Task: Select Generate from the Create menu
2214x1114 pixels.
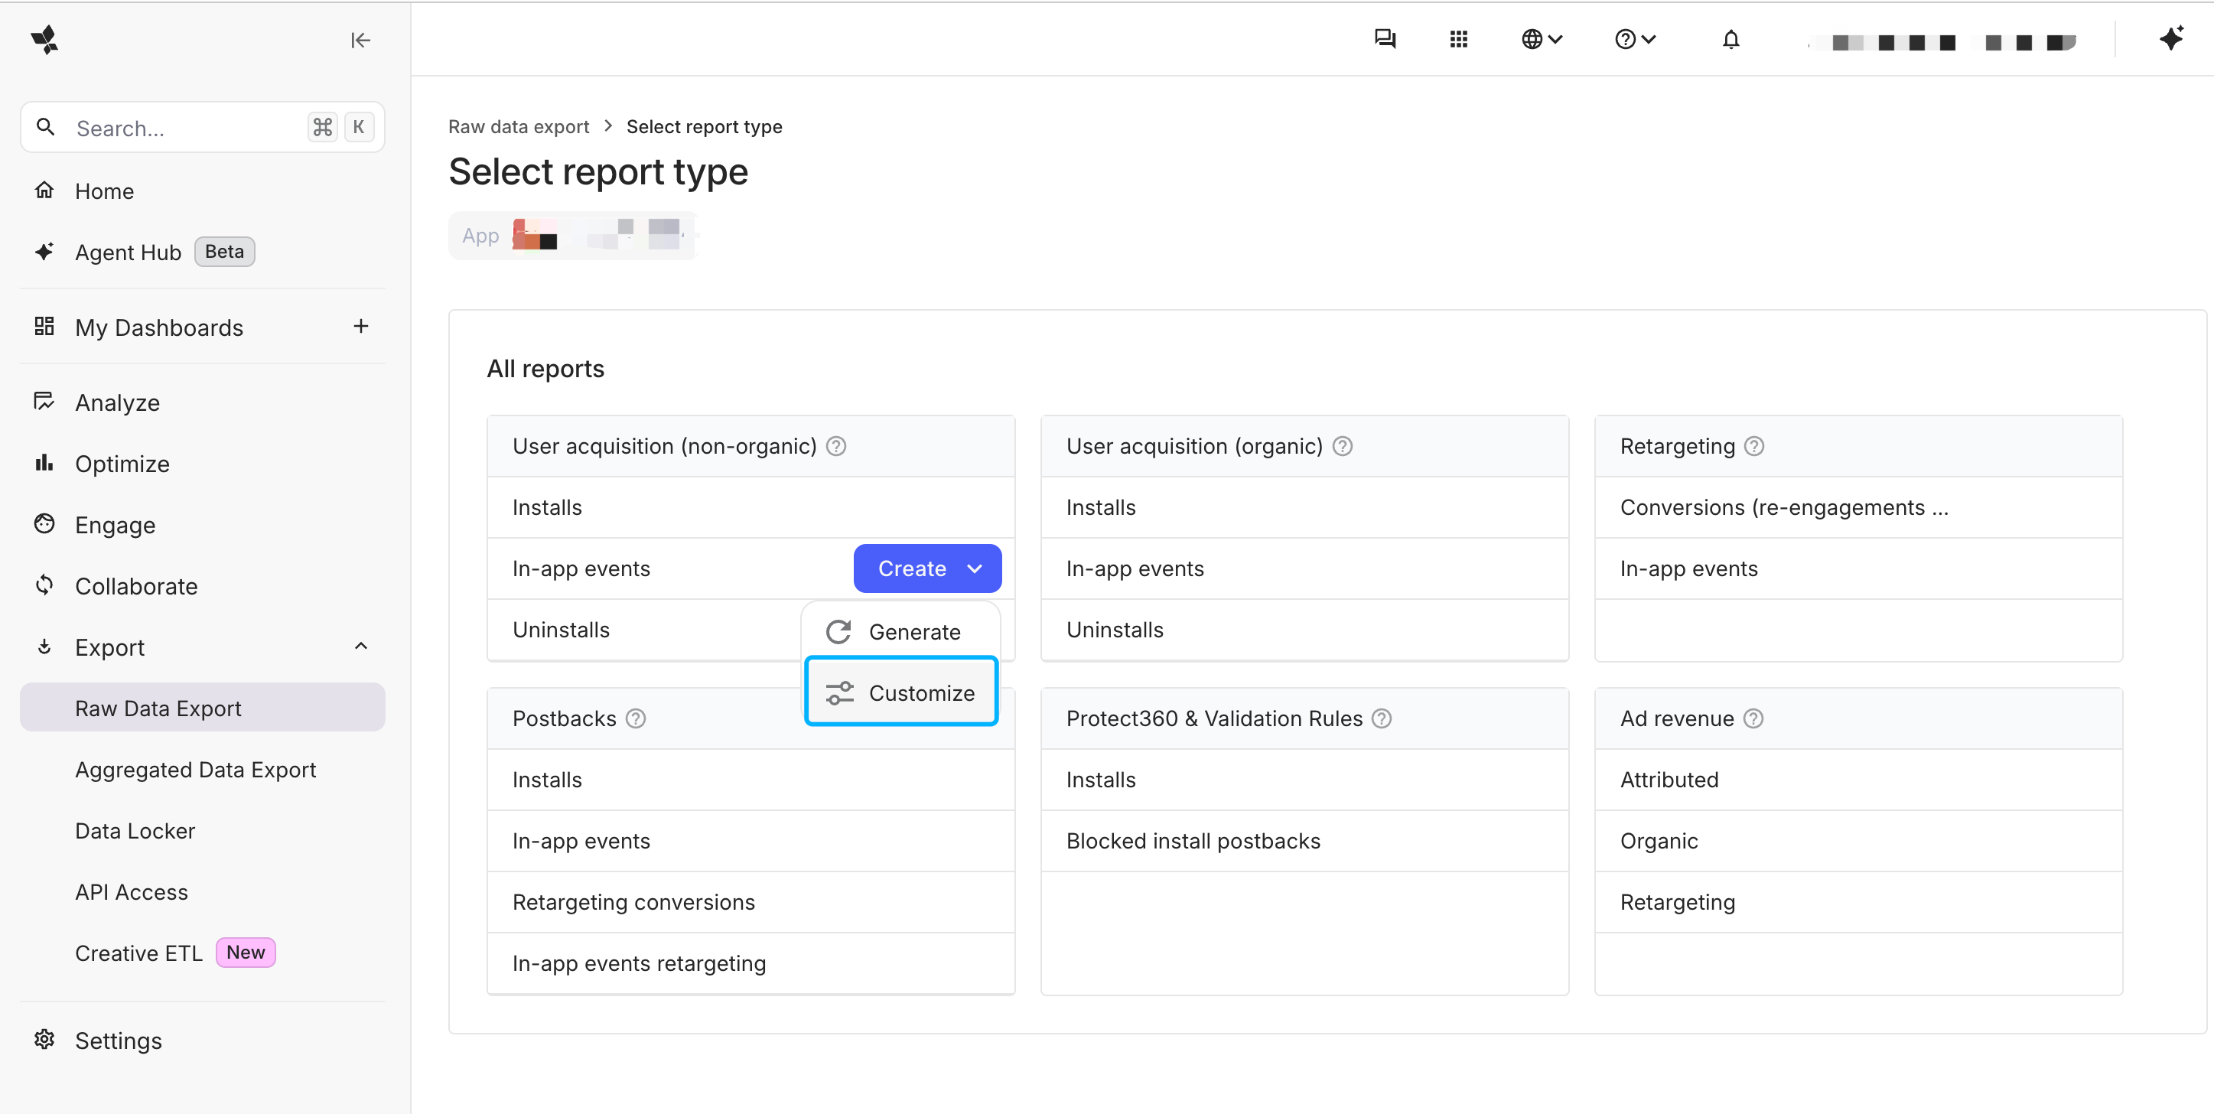Action: (901, 632)
